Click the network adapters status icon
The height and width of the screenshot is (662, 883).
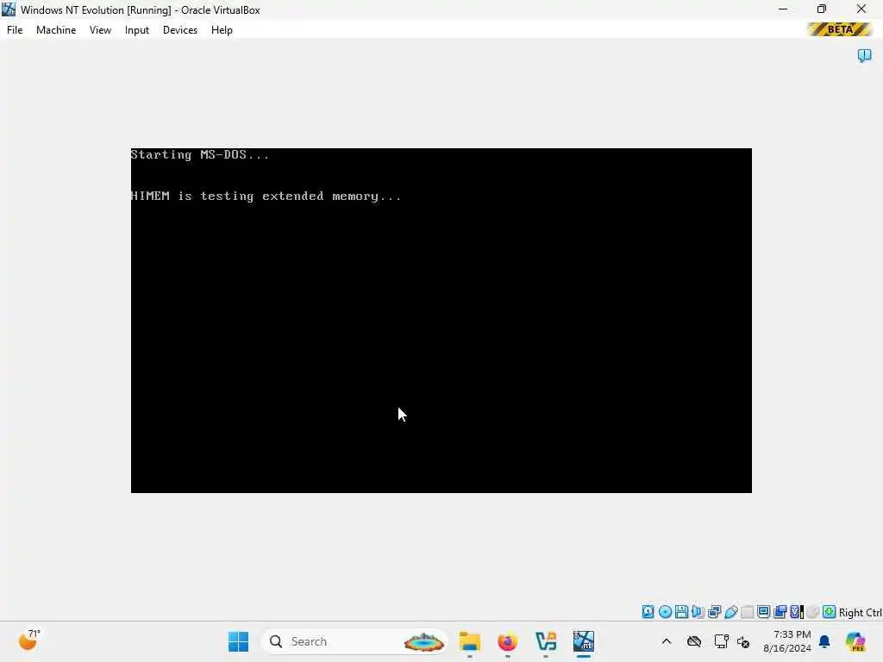(x=715, y=612)
